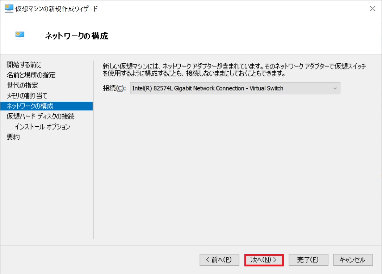
Task: Open the メモリの割り当て step
Action: pyautogui.click(x=27, y=96)
